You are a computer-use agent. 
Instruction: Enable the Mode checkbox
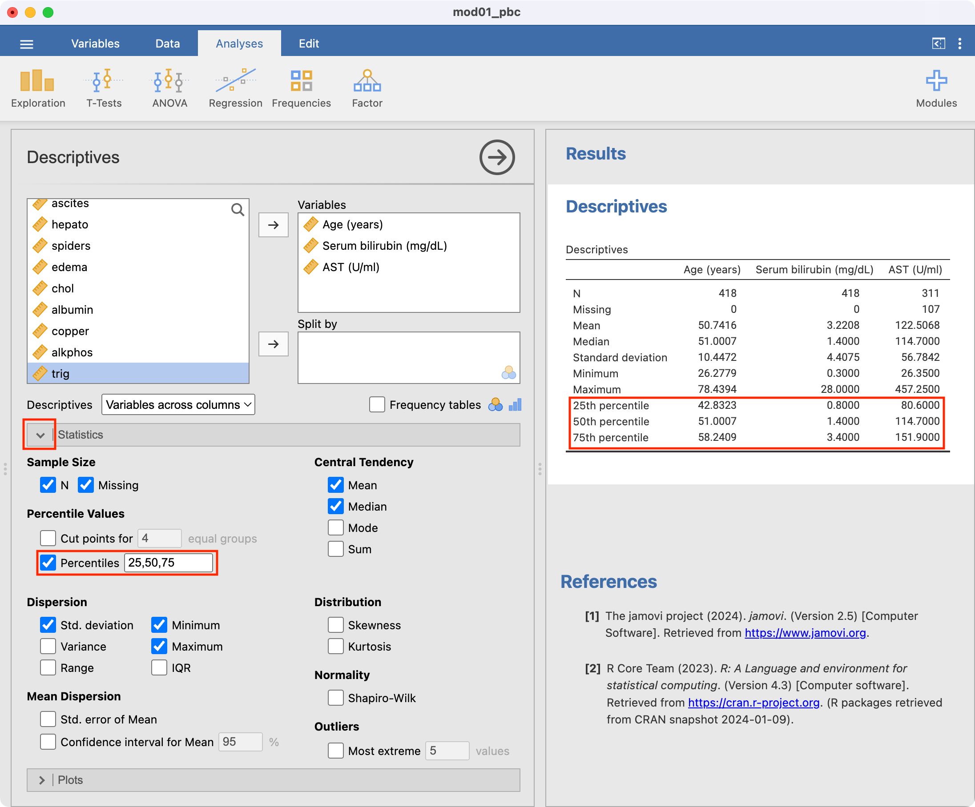(x=336, y=528)
